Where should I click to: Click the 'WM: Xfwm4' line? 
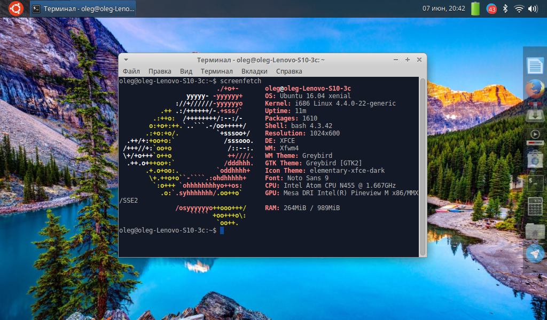click(x=282, y=148)
